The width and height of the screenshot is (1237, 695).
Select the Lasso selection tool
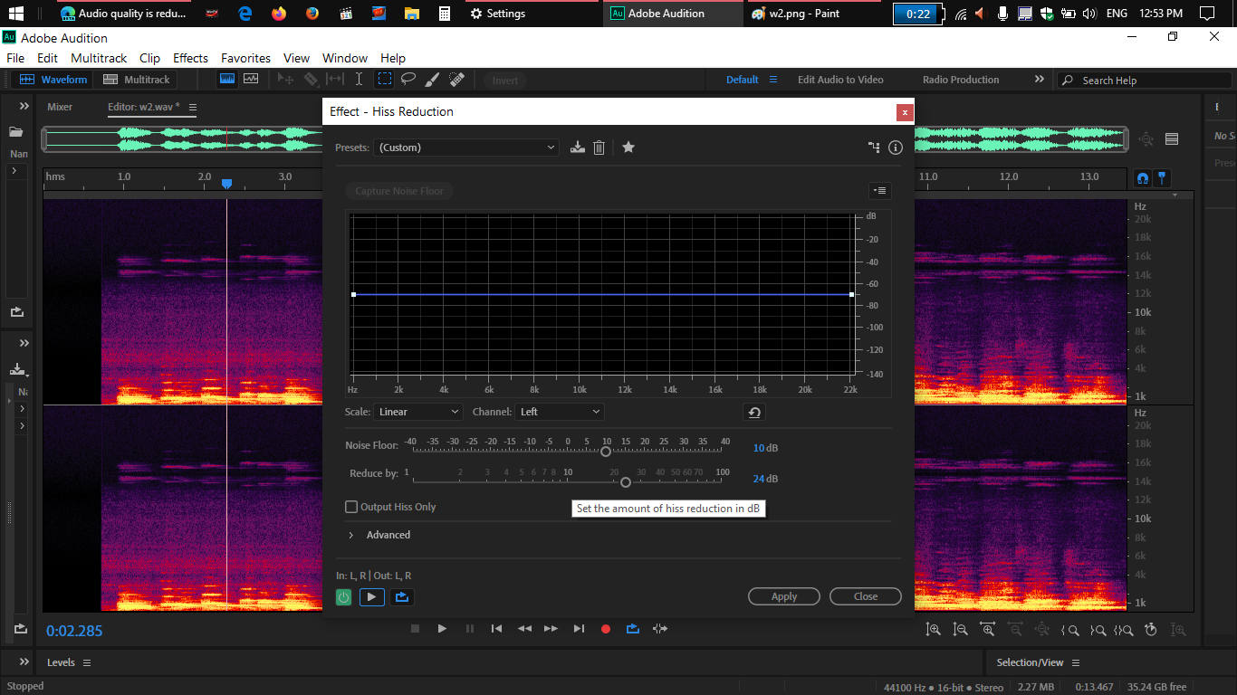408,79
